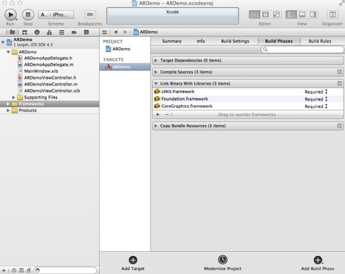Screen dimensions: 345x274
Task: Show the Symbol navigator
Action: click(25, 32)
